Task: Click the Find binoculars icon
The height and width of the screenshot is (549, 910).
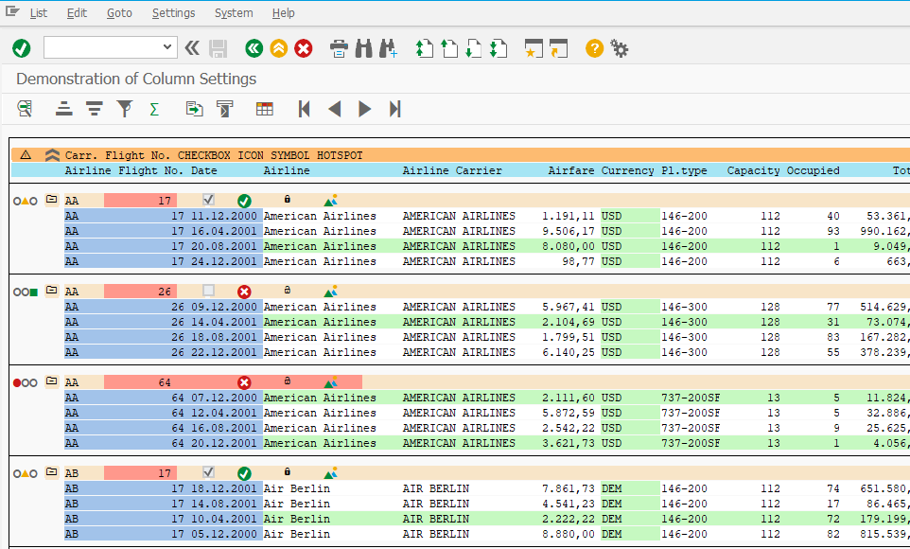Action: tap(363, 48)
